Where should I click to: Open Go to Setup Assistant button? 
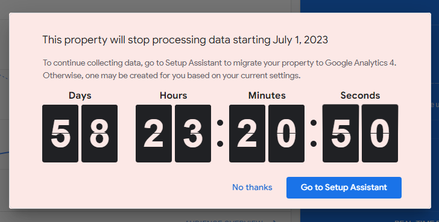click(x=344, y=187)
